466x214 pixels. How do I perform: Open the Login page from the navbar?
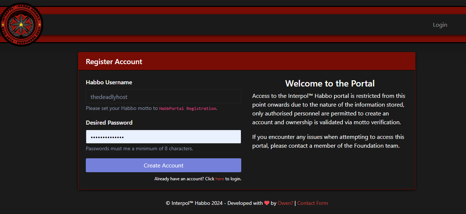coord(440,25)
